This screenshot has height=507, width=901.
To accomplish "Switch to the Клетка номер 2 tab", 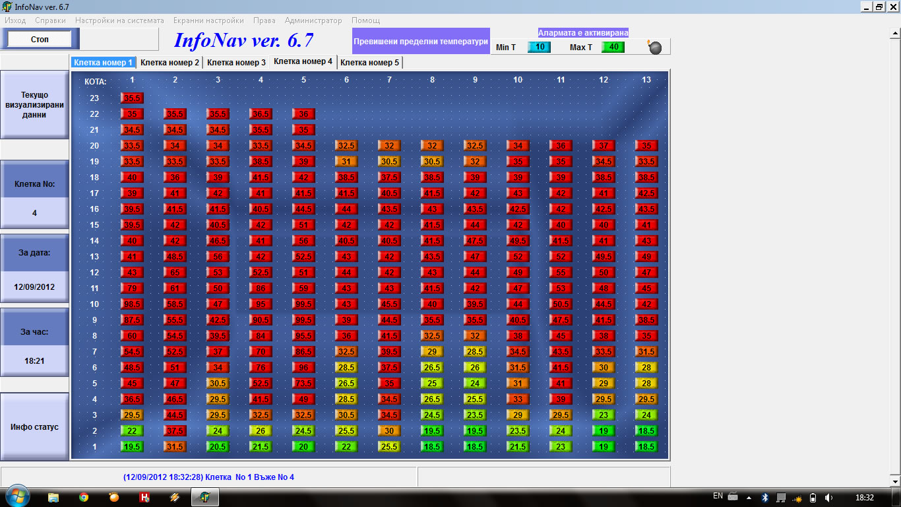I will tap(170, 63).
